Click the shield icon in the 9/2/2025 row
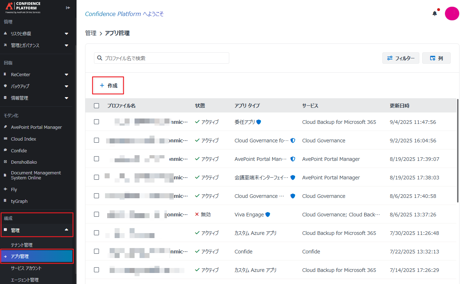 click(293, 141)
